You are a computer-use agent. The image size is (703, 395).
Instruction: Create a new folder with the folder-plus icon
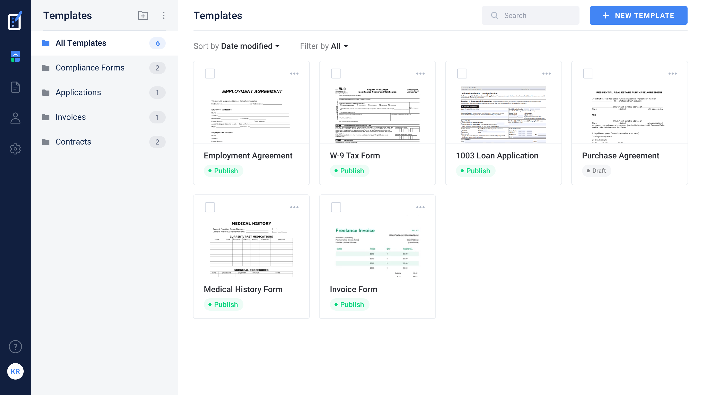pyautogui.click(x=143, y=15)
